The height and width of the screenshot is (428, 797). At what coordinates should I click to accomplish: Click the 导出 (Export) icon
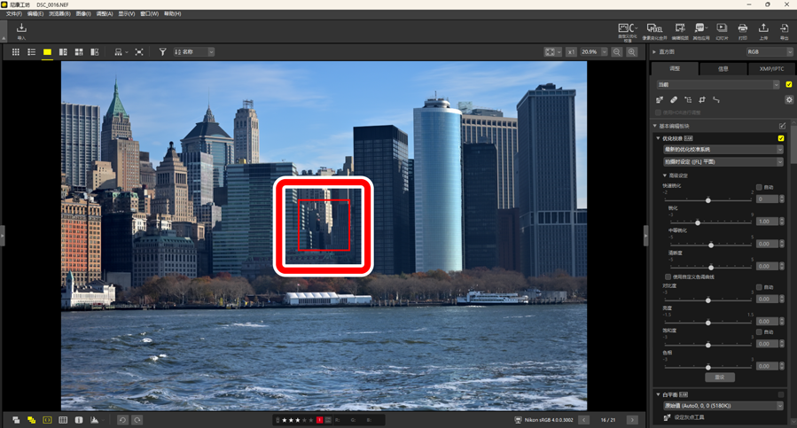click(784, 30)
